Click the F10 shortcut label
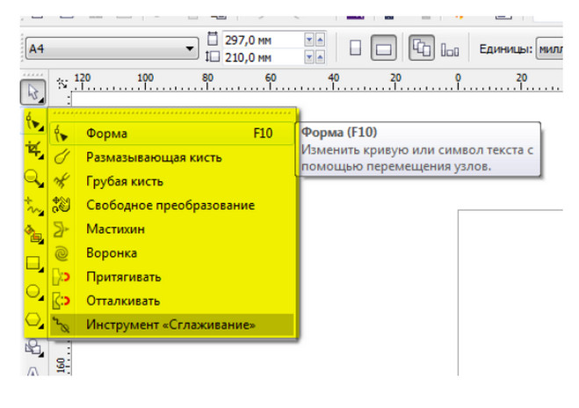579x408 pixels. coord(263,133)
